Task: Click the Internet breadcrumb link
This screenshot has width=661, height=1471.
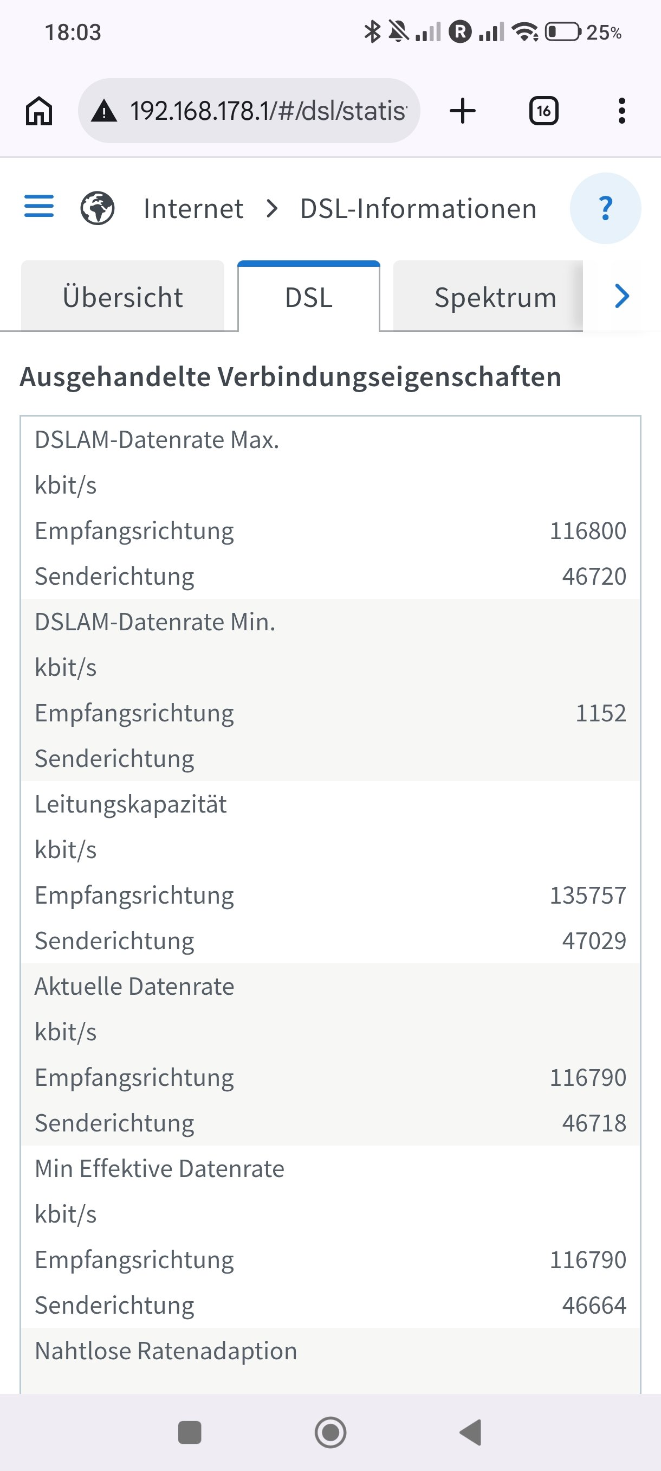Action: click(193, 208)
